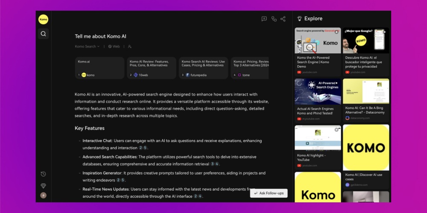Open the 'Descubre Komo AI' video card
Screen dimensions: 427x213
tap(366, 52)
